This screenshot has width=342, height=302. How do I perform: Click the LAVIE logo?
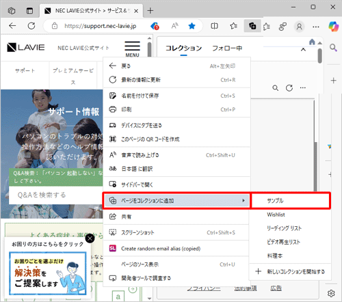pyautogui.click(x=25, y=47)
